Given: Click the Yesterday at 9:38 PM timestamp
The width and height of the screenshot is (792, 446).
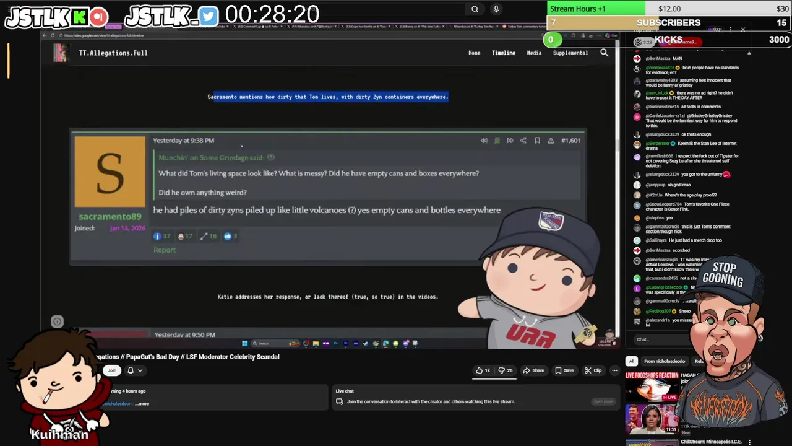Looking at the screenshot, I should (183, 141).
